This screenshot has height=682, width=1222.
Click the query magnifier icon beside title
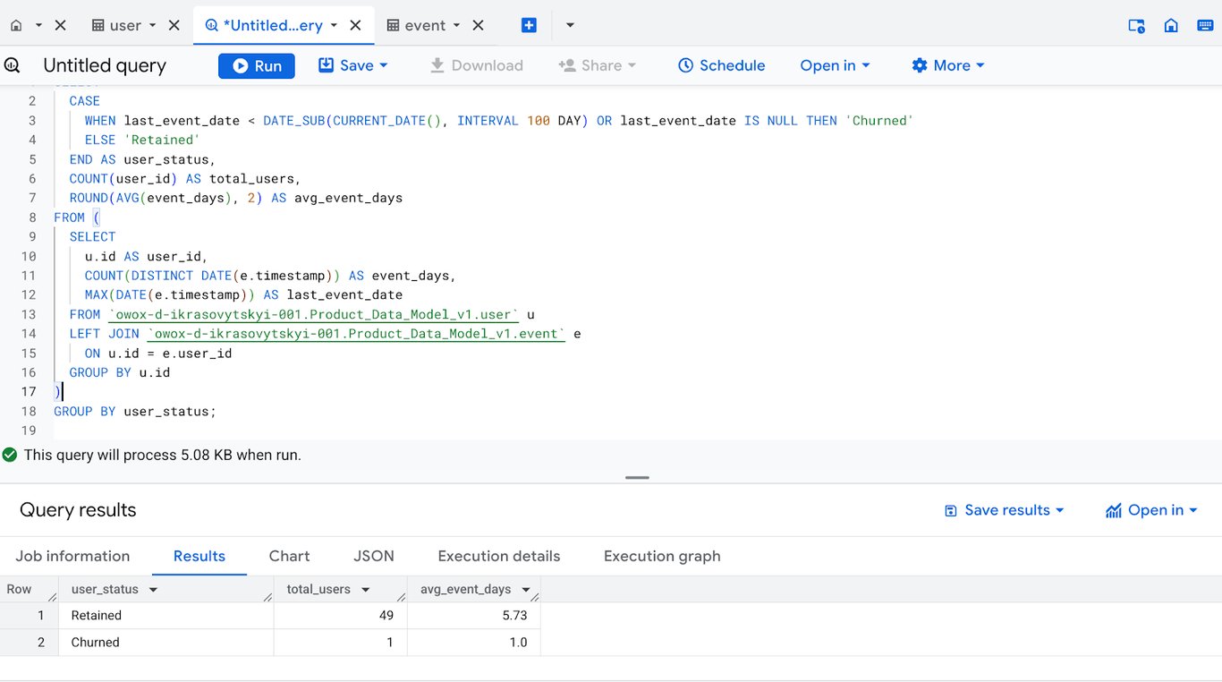(13, 65)
